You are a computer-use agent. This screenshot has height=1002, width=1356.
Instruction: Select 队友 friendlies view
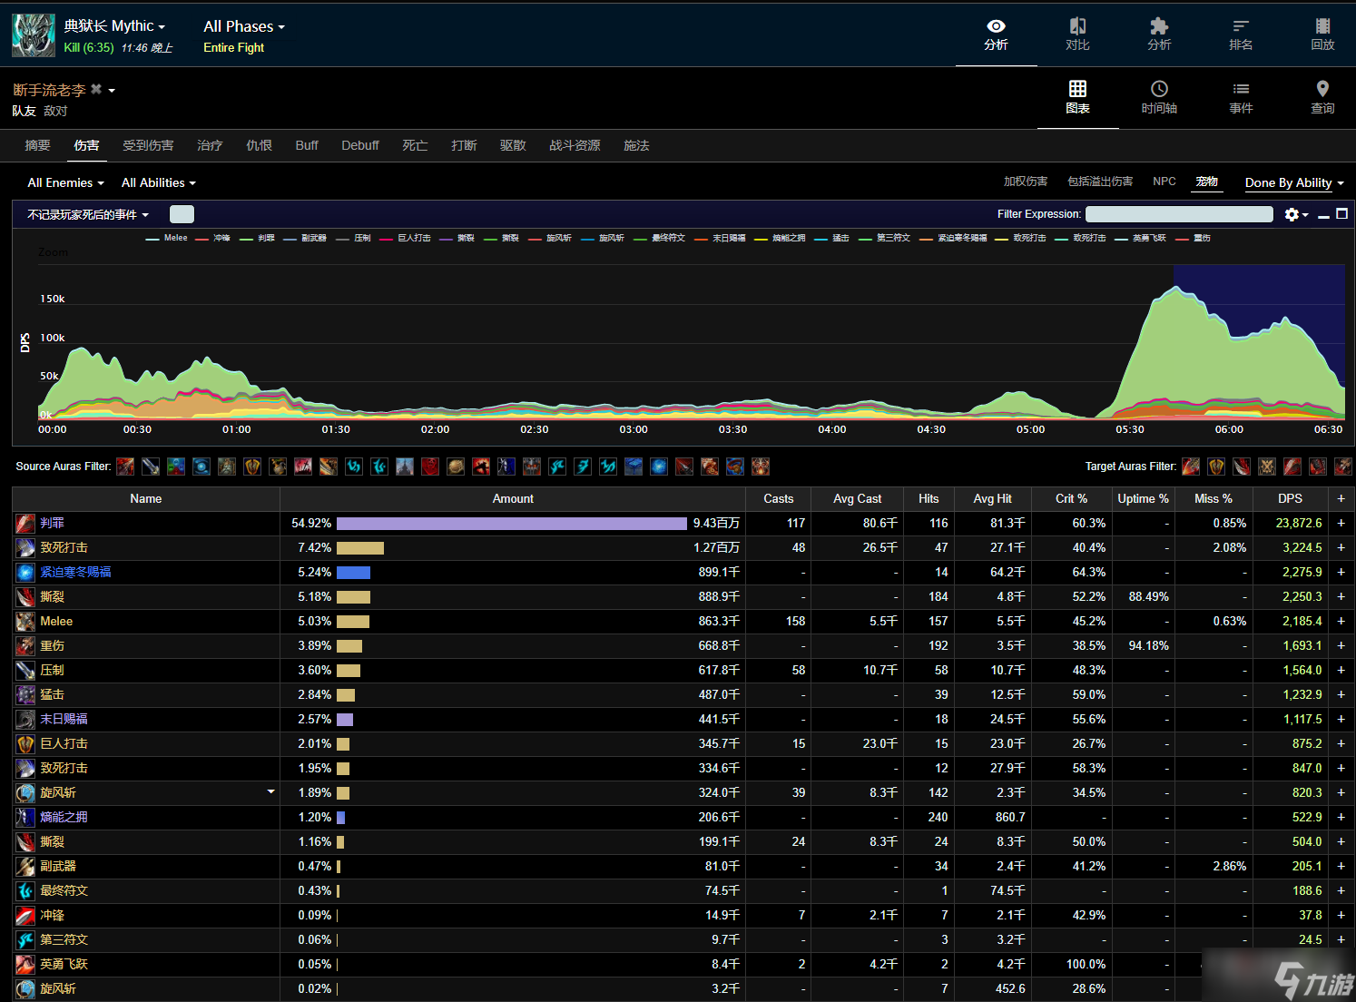(x=24, y=111)
